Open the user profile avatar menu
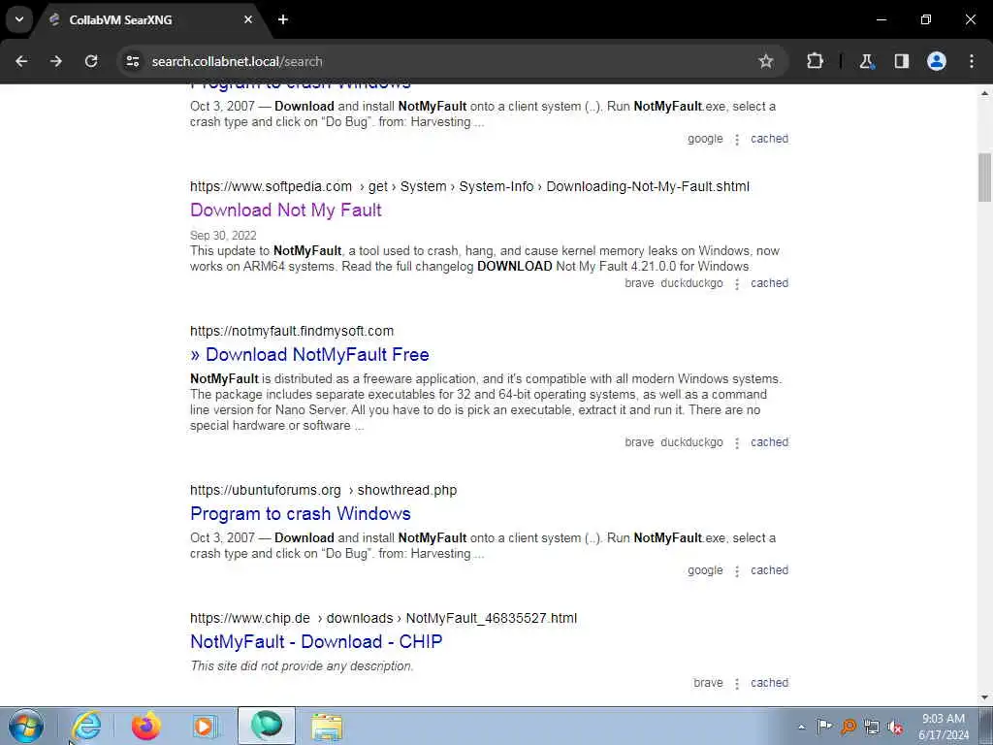This screenshot has height=745, width=993. click(x=937, y=61)
